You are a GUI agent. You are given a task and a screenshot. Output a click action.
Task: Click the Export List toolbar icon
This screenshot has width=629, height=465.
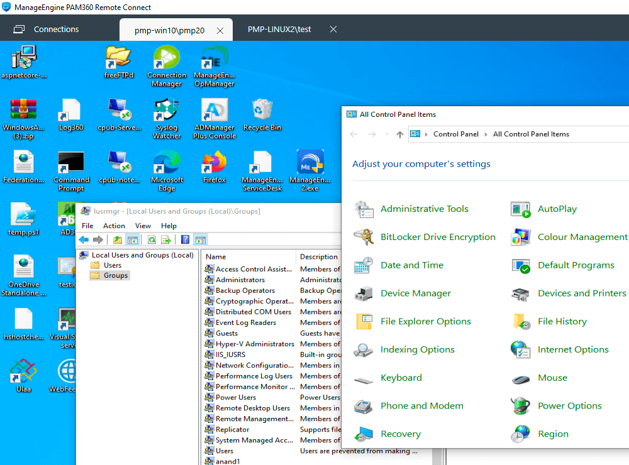(x=166, y=239)
